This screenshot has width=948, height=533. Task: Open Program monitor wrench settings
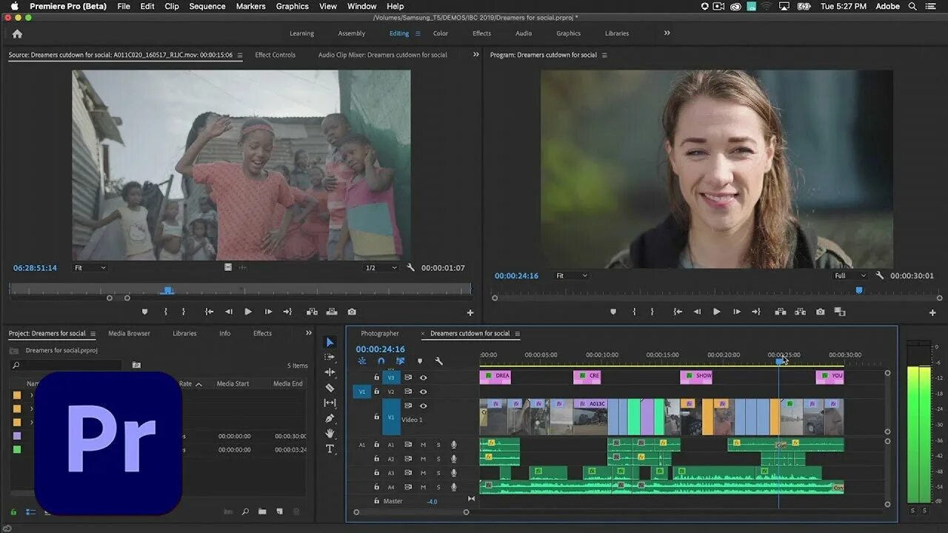point(880,275)
